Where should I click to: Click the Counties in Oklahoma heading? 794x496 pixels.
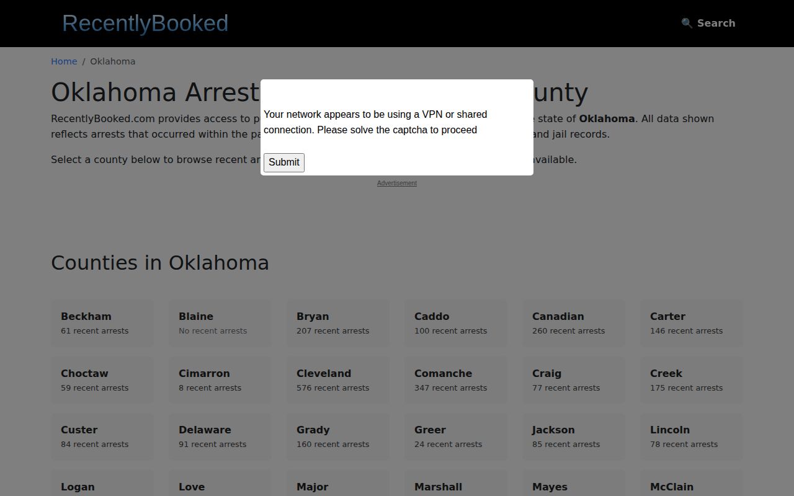[x=160, y=263]
